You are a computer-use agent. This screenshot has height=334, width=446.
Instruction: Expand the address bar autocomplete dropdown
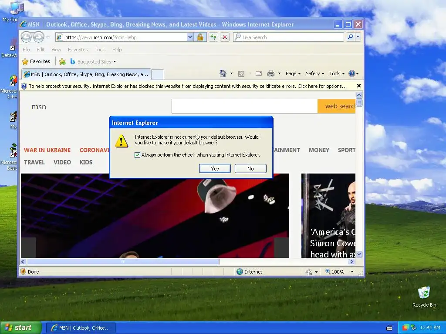click(x=190, y=37)
